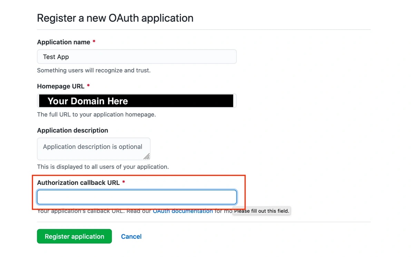Click the green Register application button
Image resolution: width=414 pixels, height=257 pixels.
coord(74,236)
